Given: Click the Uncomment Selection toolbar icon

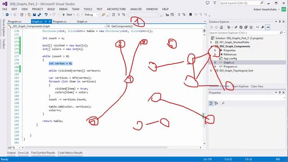Looking at the screenshot, I should tap(184, 14).
